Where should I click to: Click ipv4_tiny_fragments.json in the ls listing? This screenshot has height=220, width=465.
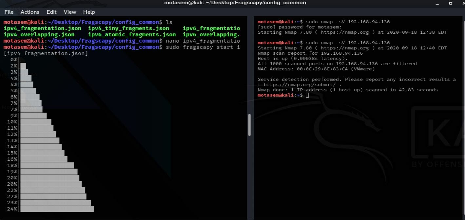click(x=128, y=28)
